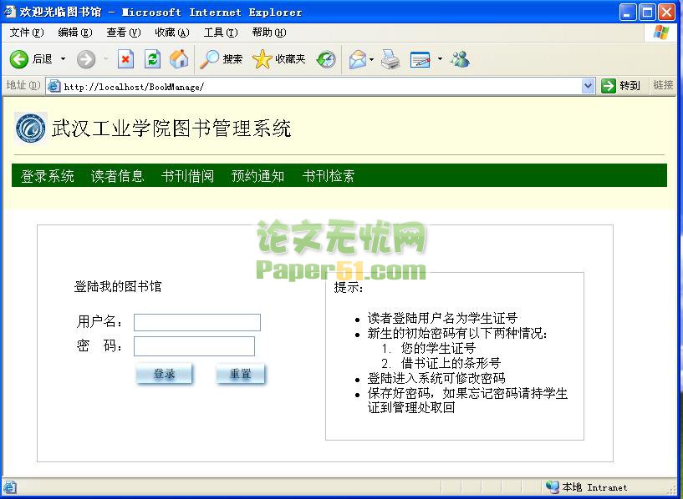Click the page icon in the address bar
The image size is (683, 499).
click(54, 86)
